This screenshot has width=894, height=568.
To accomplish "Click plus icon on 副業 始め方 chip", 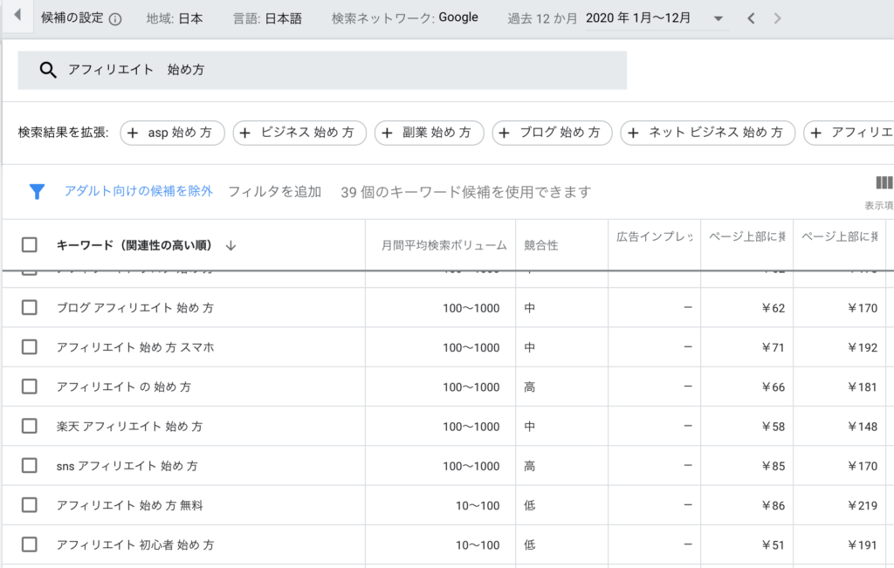I will [387, 133].
